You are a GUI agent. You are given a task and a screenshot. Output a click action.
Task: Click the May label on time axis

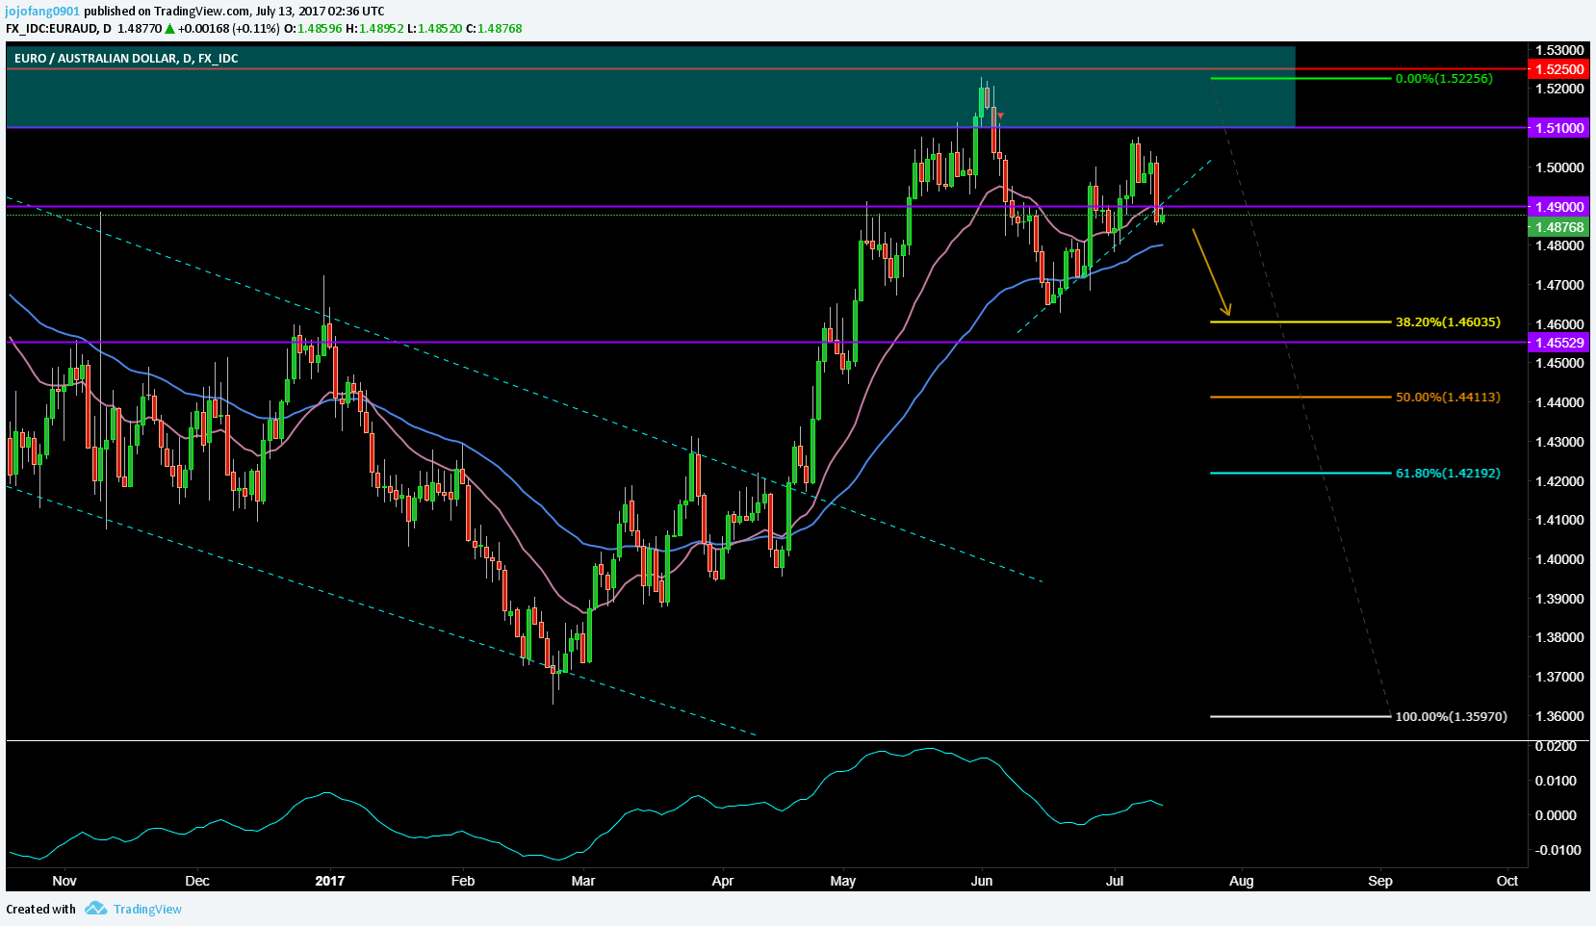tap(843, 881)
